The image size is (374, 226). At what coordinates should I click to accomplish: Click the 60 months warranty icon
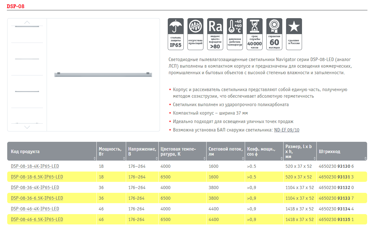click(274, 34)
